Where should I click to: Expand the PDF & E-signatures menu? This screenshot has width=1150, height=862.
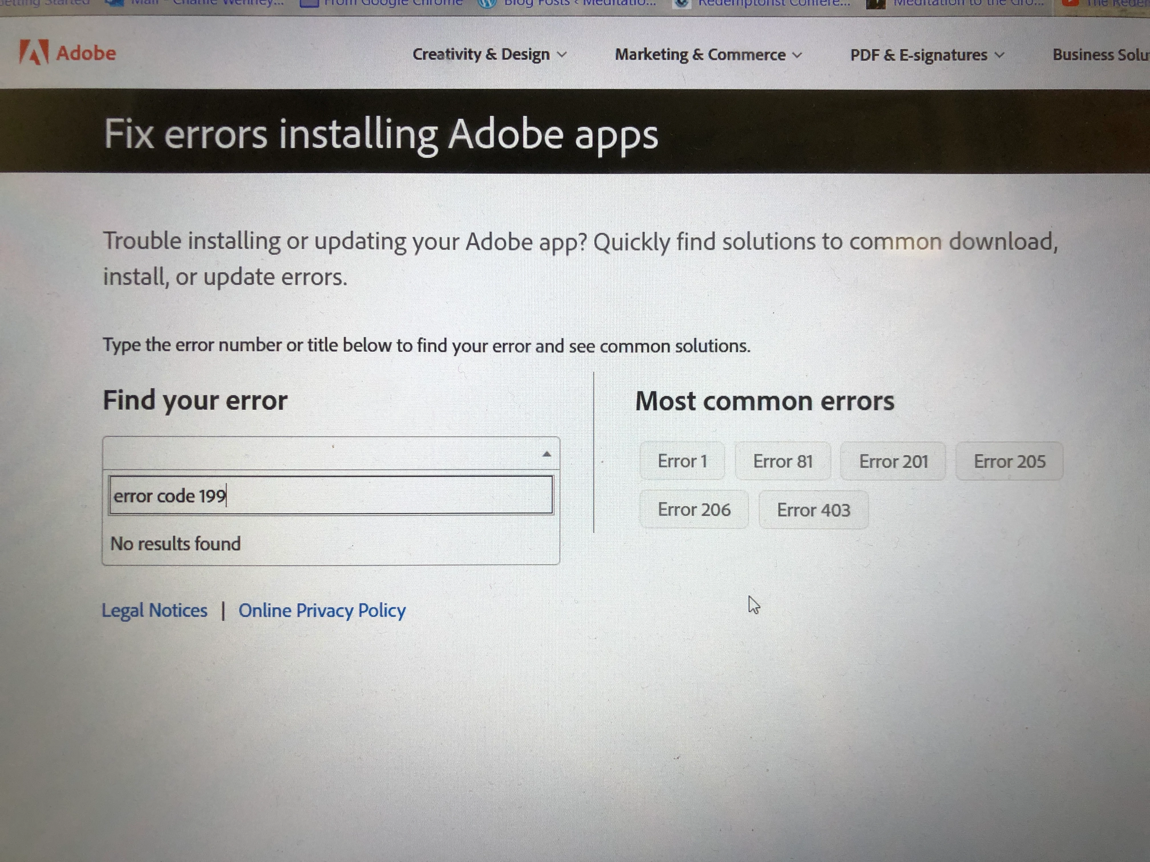pyautogui.click(x=926, y=55)
